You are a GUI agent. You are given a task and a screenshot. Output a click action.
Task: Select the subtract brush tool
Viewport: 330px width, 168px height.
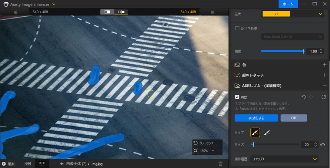(x=267, y=132)
